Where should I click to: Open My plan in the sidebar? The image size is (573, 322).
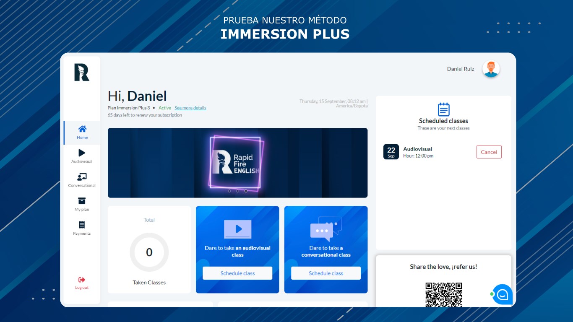82,204
